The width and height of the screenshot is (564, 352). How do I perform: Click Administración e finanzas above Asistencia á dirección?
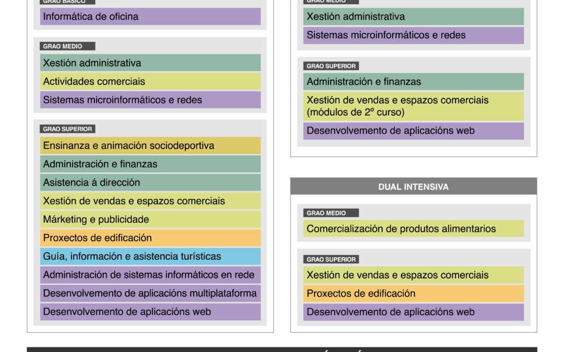pyautogui.click(x=150, y=164)
